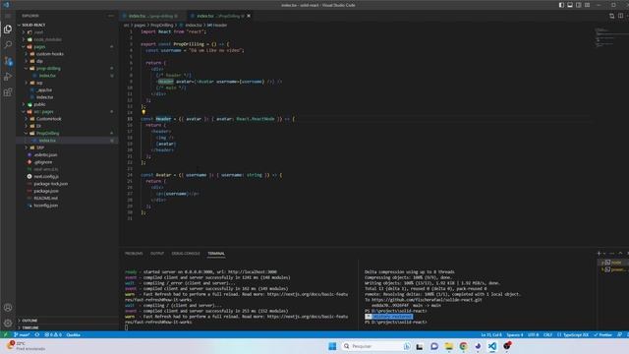
Task: Open the DEBUG CONSOLE panel tab
Action: click(x=186, y=254)
